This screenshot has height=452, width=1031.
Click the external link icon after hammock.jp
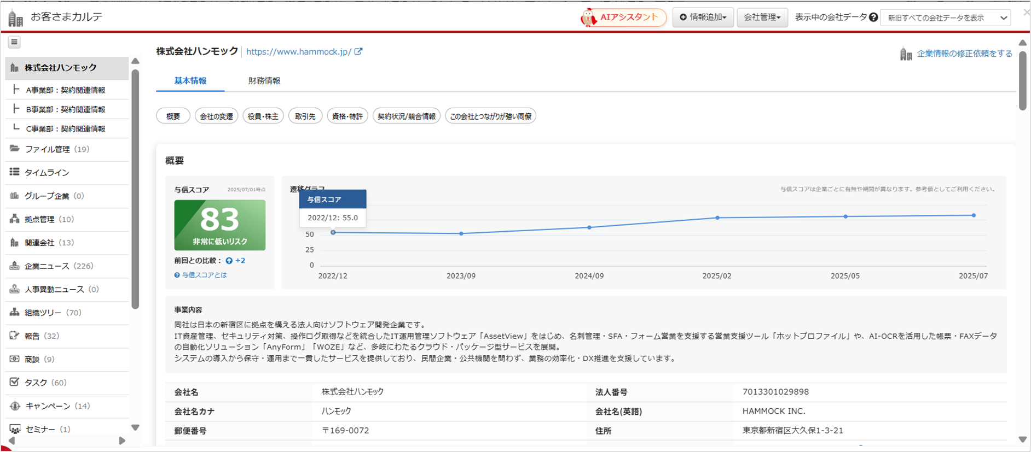(x=358, y=51)
